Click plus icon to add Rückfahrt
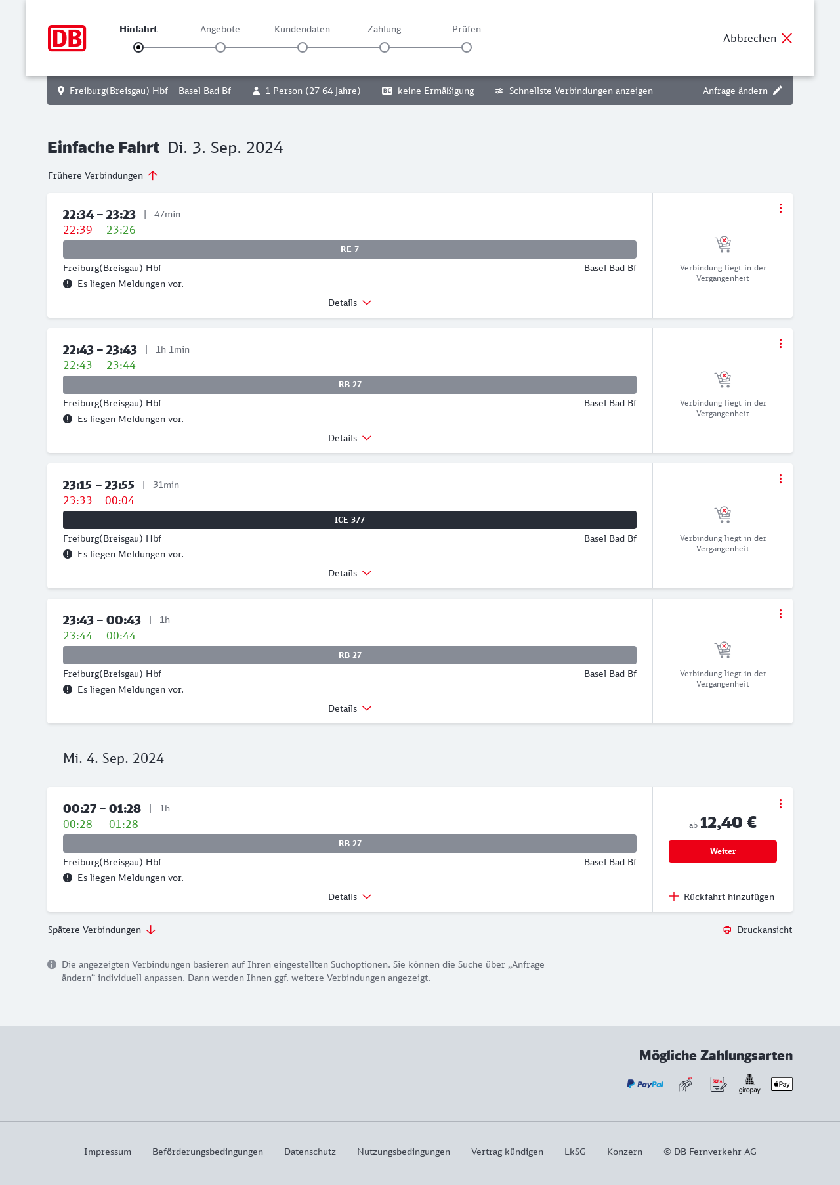This screenshot has width=840, height=1185. (x=674, y=897)
